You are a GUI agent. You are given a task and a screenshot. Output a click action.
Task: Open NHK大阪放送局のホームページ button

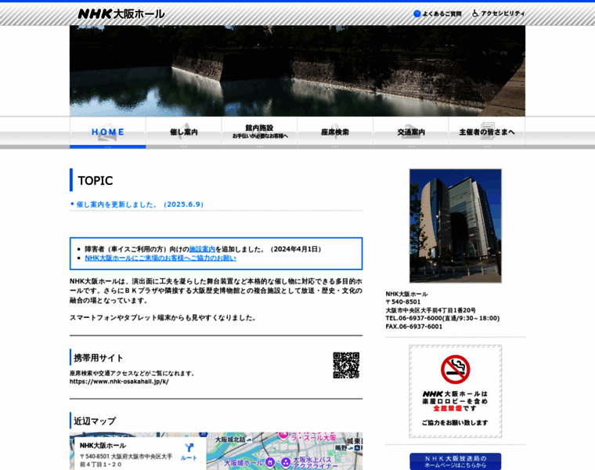click(x=456, y=461)
